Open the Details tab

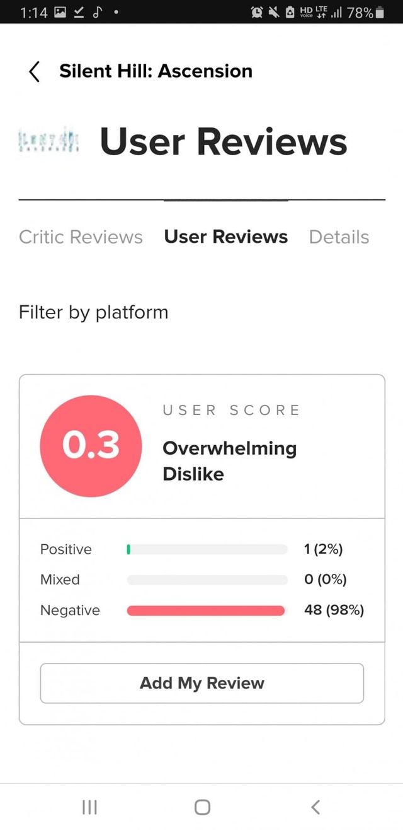click(x=339, y=237)
